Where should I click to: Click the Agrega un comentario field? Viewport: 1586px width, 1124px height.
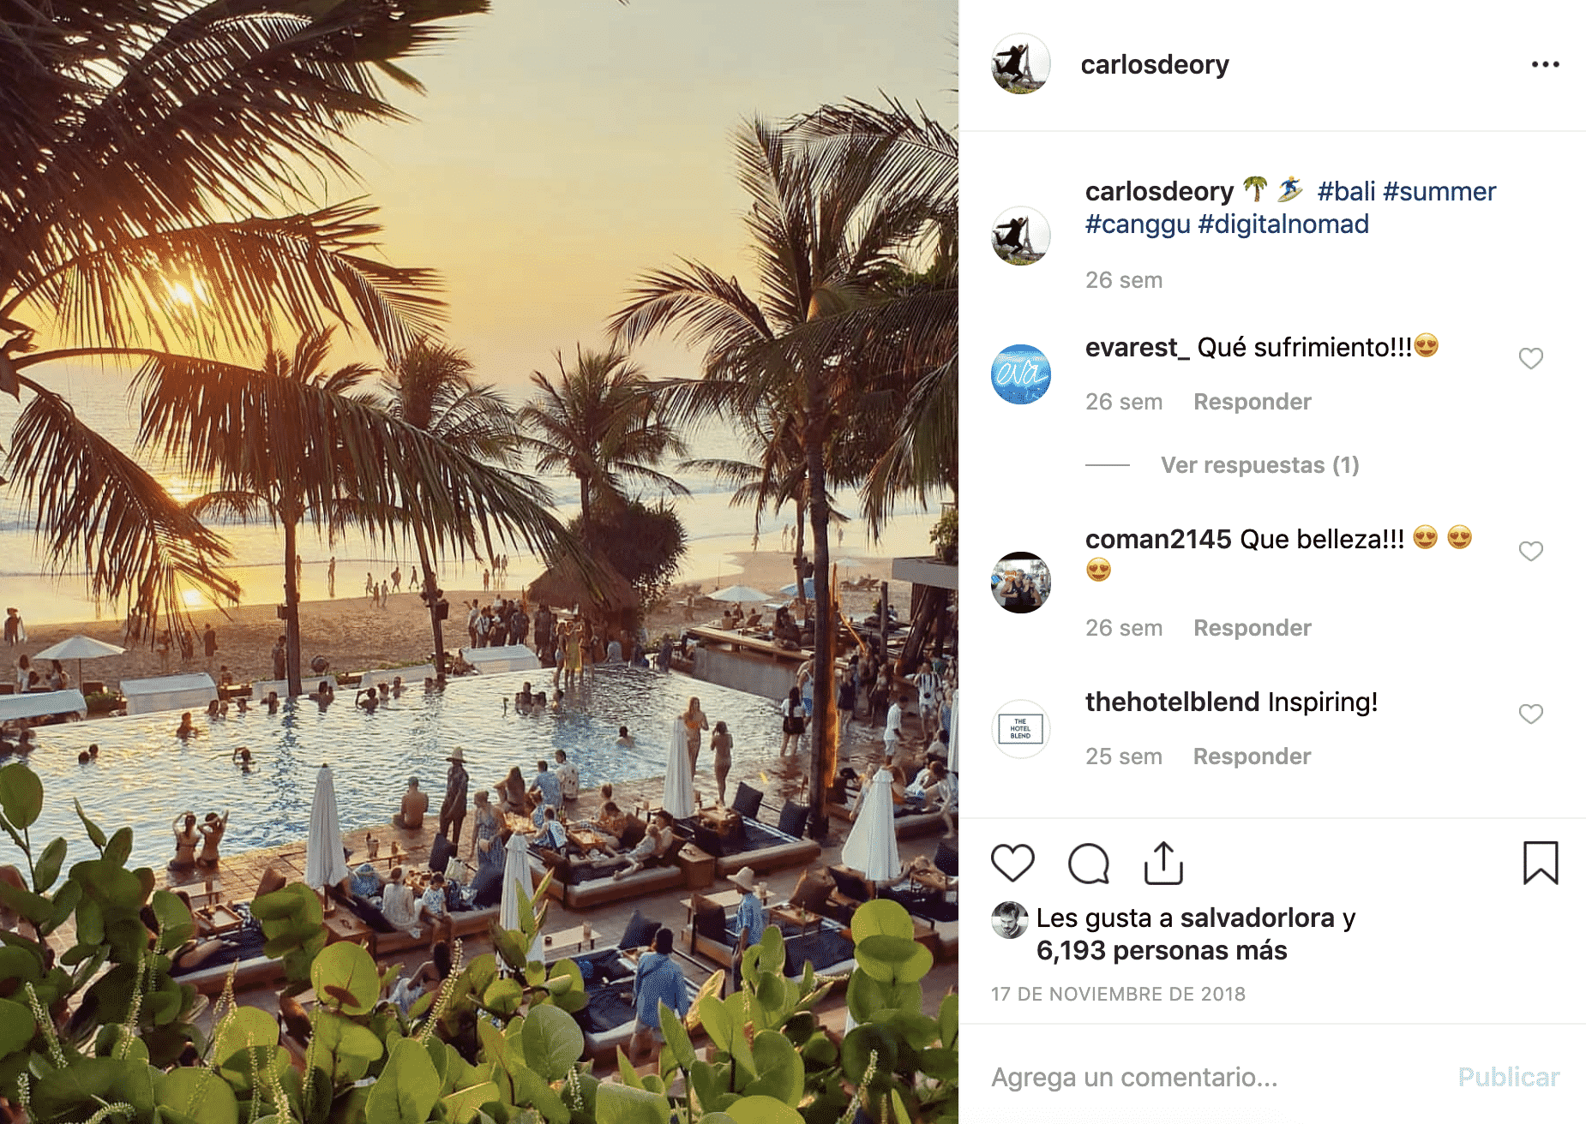click(1217, 1077)
